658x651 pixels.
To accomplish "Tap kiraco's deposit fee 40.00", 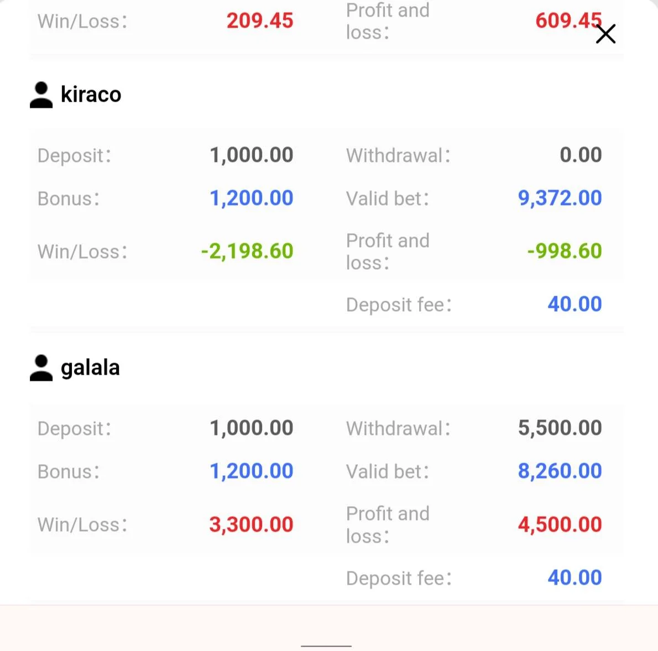I will (x=575, y=305).
